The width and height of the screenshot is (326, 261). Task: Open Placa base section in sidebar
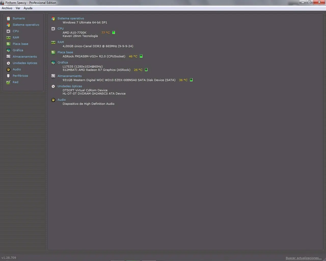pos(20,44)
